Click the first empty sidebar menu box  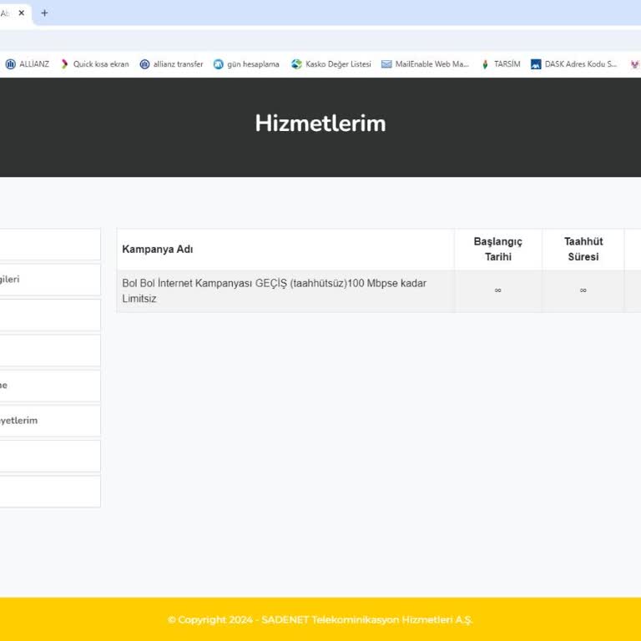49,245
